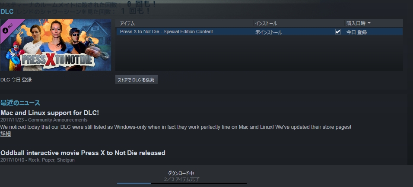Open the ダウンロード中 status text
Viewport: 413px width, 187px height.
(x=181, y=173)
